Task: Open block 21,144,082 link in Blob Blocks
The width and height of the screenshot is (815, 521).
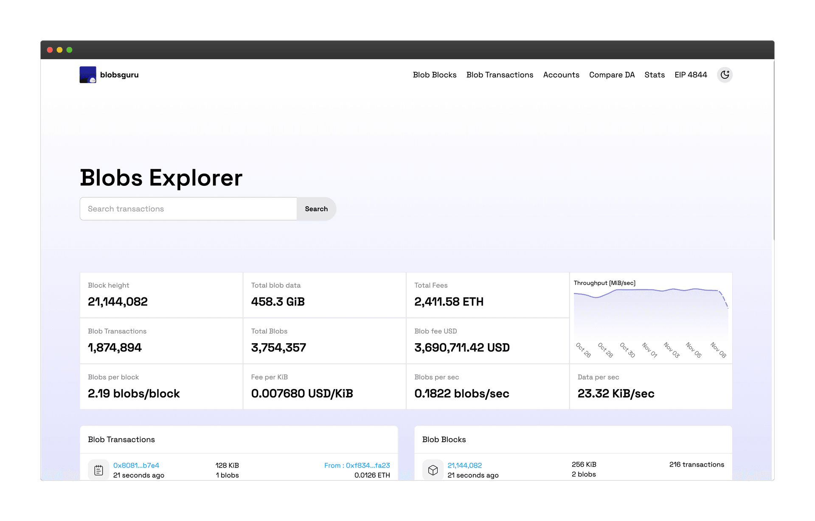Action: pyautogui.click(x=464, y=465)
